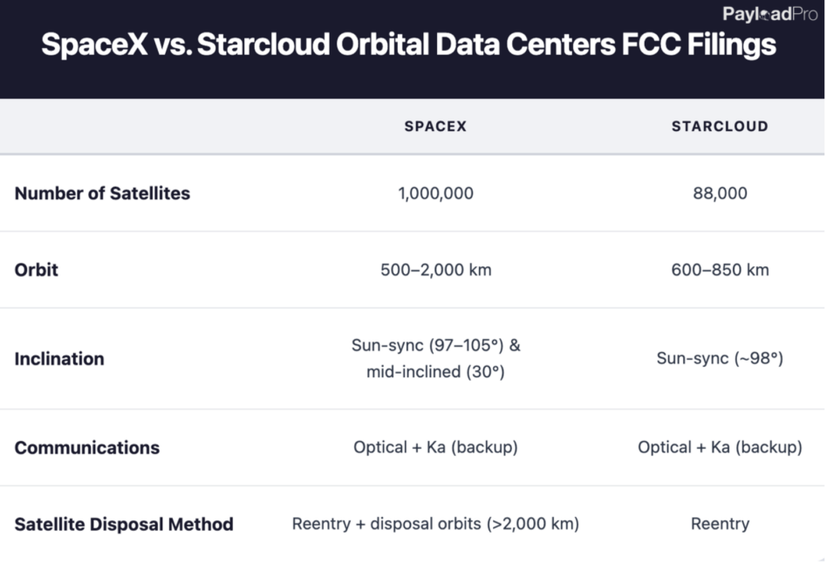Viewport: 827px width, 565px height.
Task: Select the 500–2,000 km orbit cell
Action: tap(435, 270)
